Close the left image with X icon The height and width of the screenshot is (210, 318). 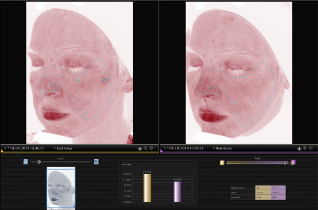[146, 148]
